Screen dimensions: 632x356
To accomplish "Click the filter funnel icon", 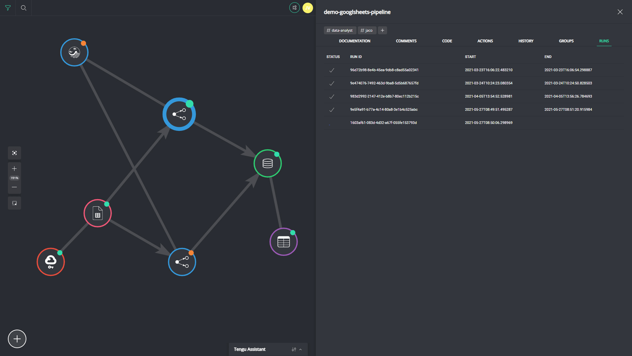I will coord(8,8).
